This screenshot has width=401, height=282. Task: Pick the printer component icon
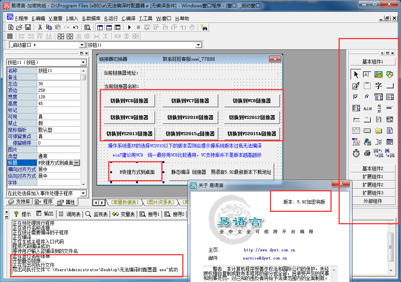click(x=367, y=153)
